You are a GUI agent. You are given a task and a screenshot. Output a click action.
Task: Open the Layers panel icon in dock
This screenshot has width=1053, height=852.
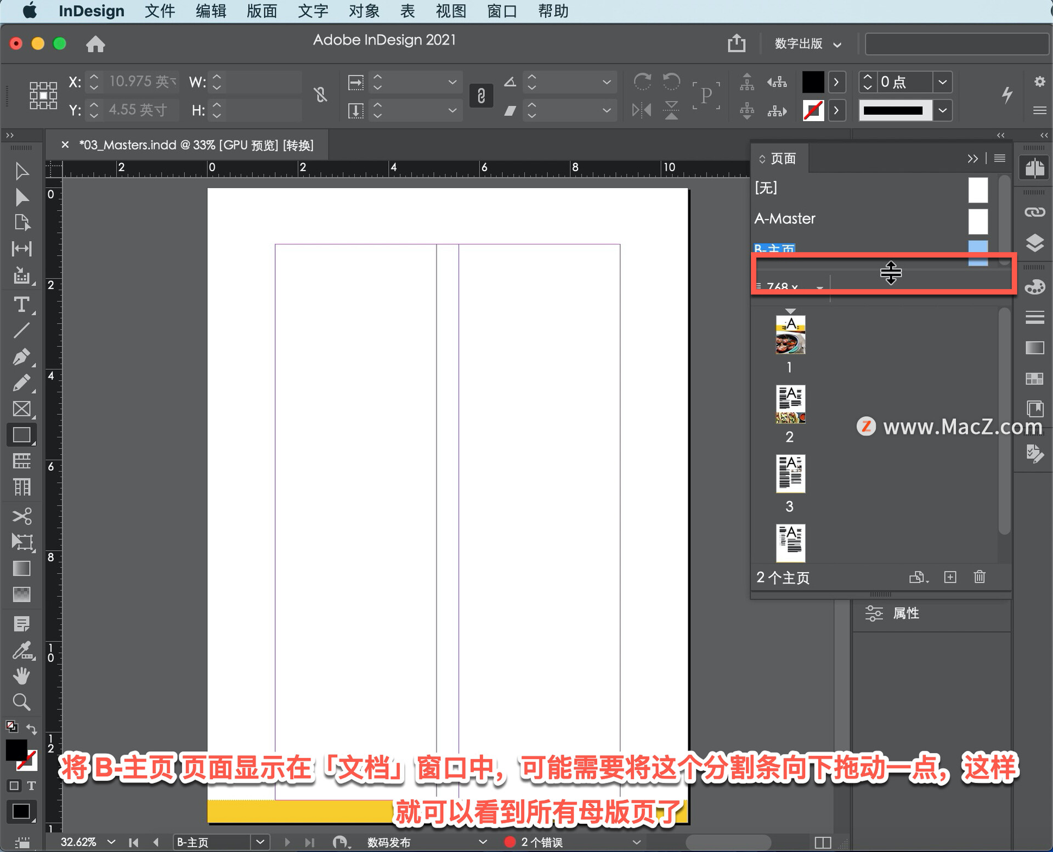coord(1034,242)
